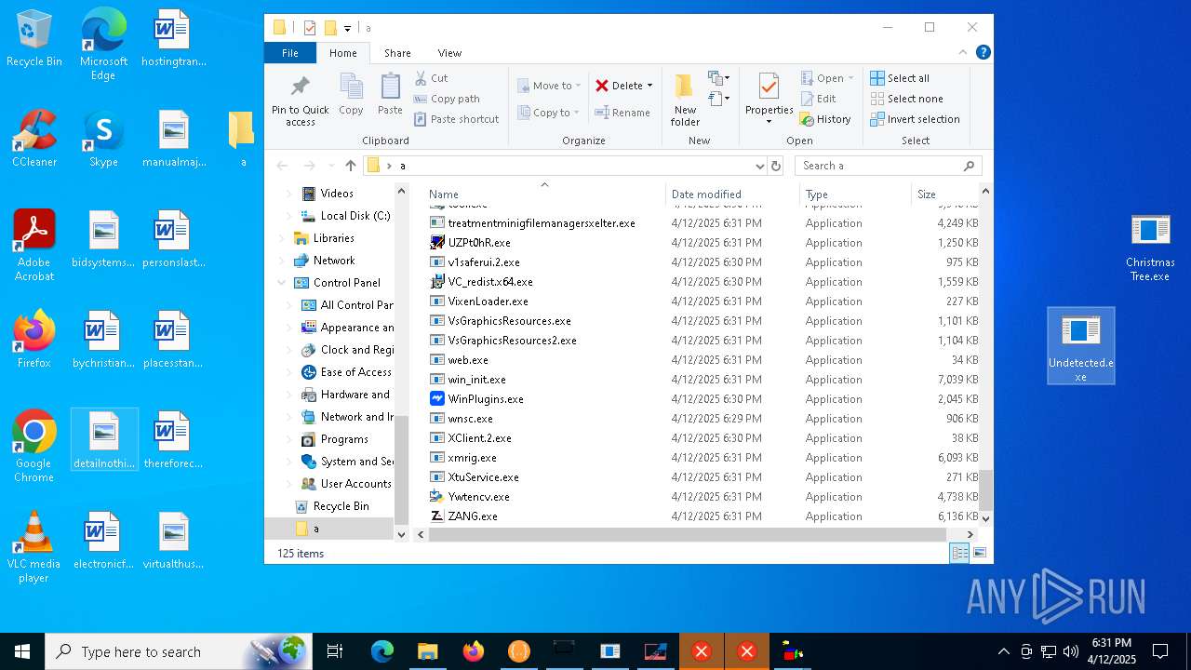Click the taskbar search box
The width and height of the screenshot is (1191, 670).
tap(178, 651)
